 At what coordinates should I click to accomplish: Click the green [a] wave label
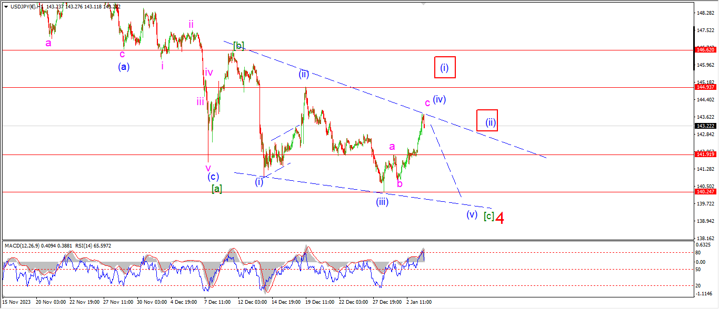point(216,188)
